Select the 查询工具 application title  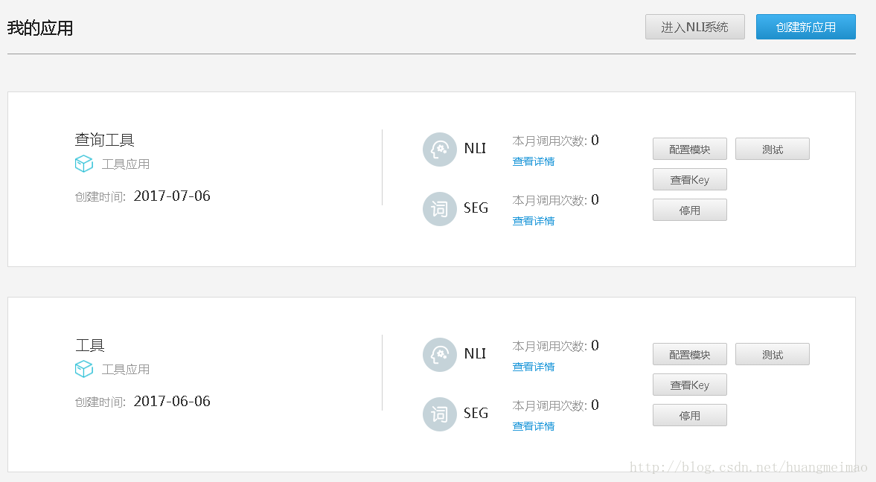point(104,140)
